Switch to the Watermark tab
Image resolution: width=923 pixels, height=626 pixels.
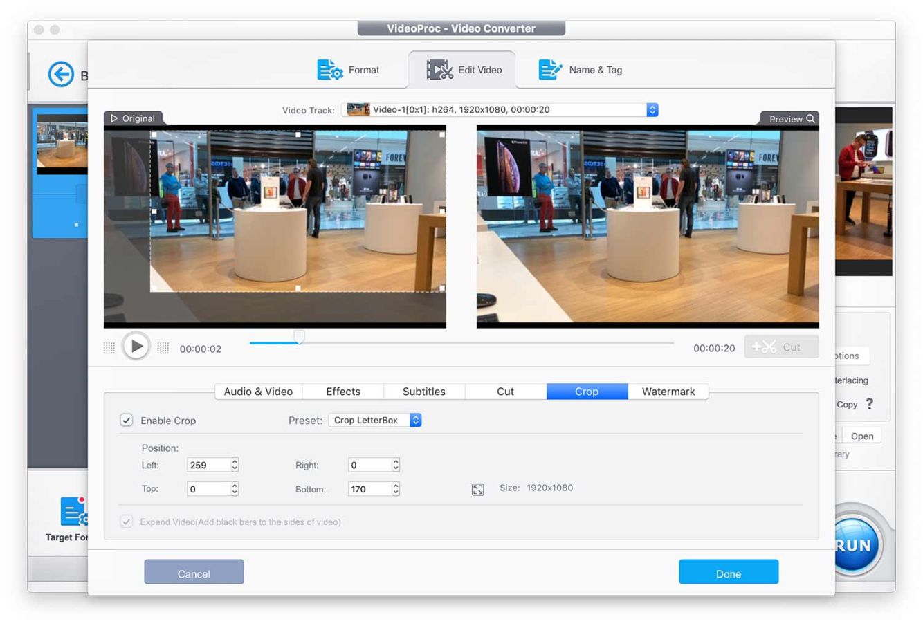pos(668,392)
